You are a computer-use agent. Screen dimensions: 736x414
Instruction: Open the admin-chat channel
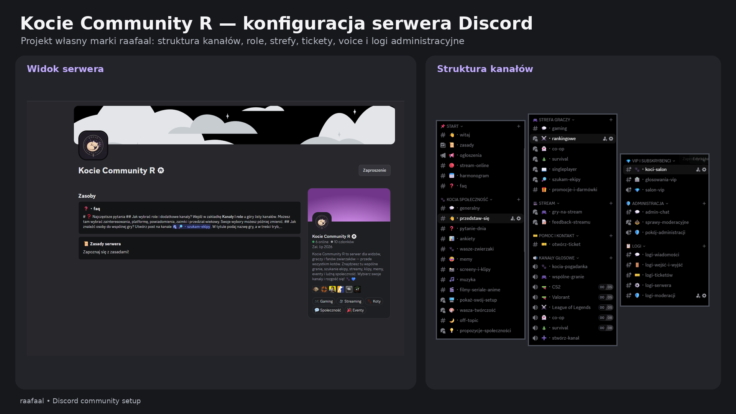point(665,212)
